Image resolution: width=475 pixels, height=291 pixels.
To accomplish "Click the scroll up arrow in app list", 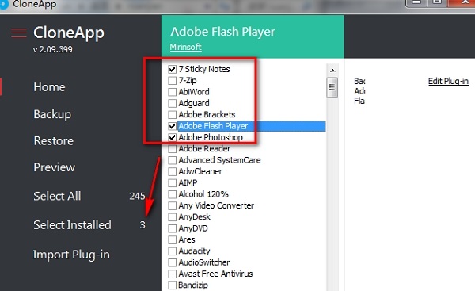I will click(x=332, y=71).
